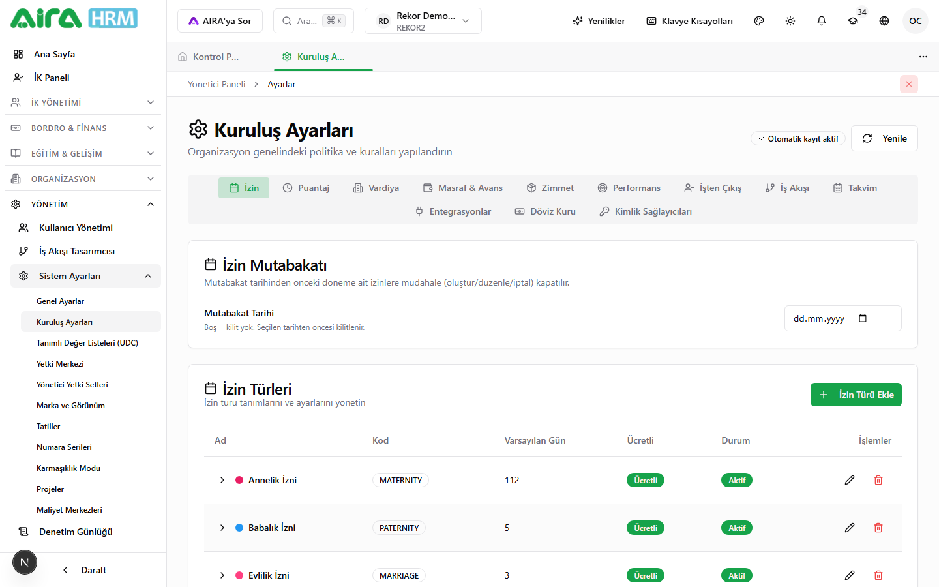Click the Yenile button
939x587 pixels.
pyautogui.click(x=884, y=138)
